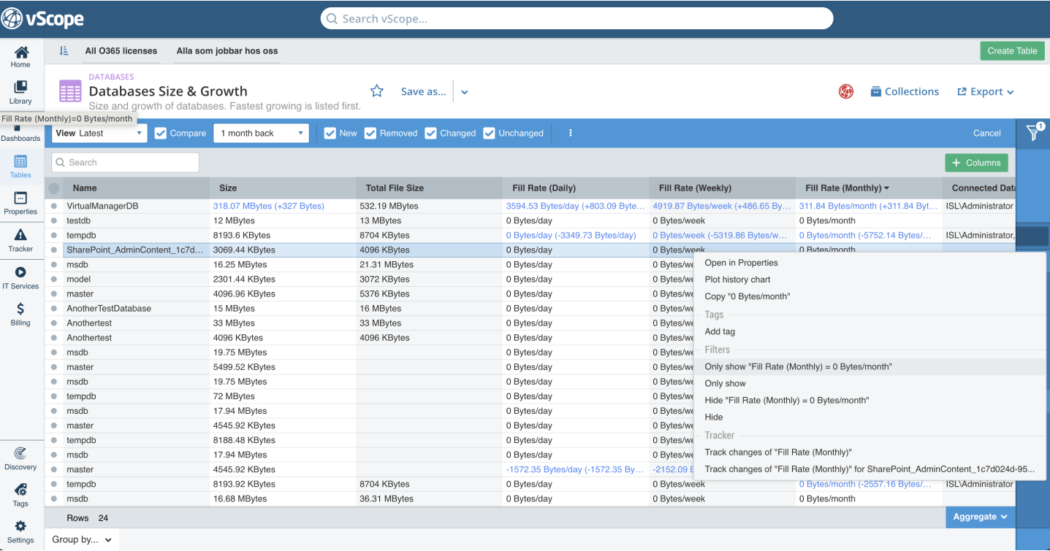Screen dimensions: 1050x551
Task: Select the AnotherTestDatabase row name
Action: click(x=109, y=309)
